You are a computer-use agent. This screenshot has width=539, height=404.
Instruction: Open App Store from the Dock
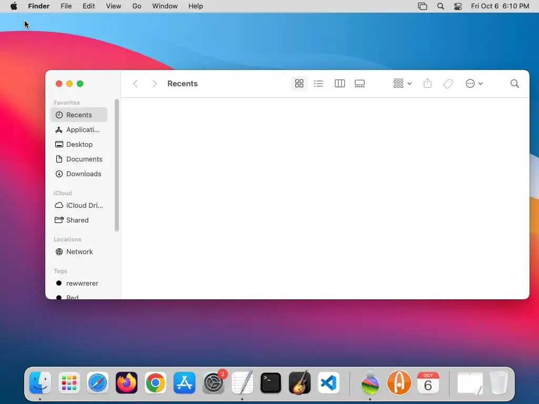(184, 383)
